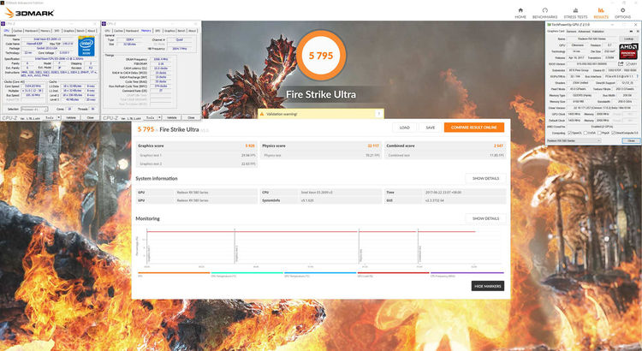The height and width of the screenshot is (351, 642).
Task: Click the Validation warning banner text
Action: [x=282, y=114]
